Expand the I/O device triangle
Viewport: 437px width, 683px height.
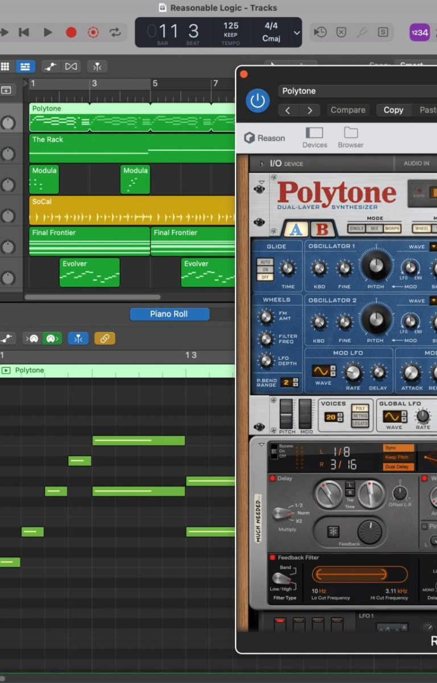(262, 164)
